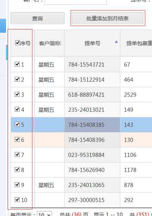Deselect the checkbox for row 5
Viewport: 152px width, 216px height.
point(17,125)
